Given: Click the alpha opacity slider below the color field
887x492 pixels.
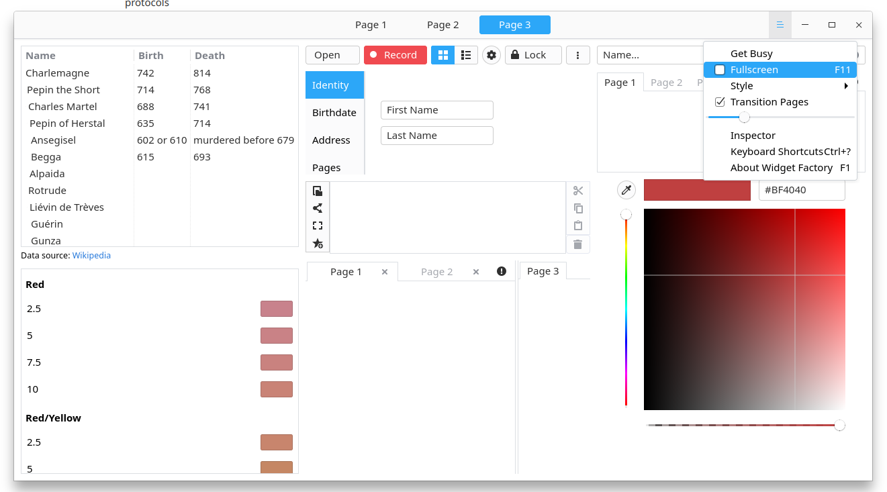Looking at the screenshot, I should [x=745, y=426].
